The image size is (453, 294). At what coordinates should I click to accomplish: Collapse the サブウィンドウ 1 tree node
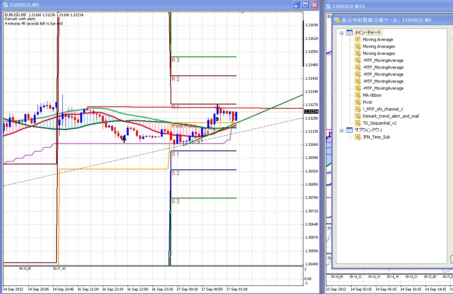(341, 130)
